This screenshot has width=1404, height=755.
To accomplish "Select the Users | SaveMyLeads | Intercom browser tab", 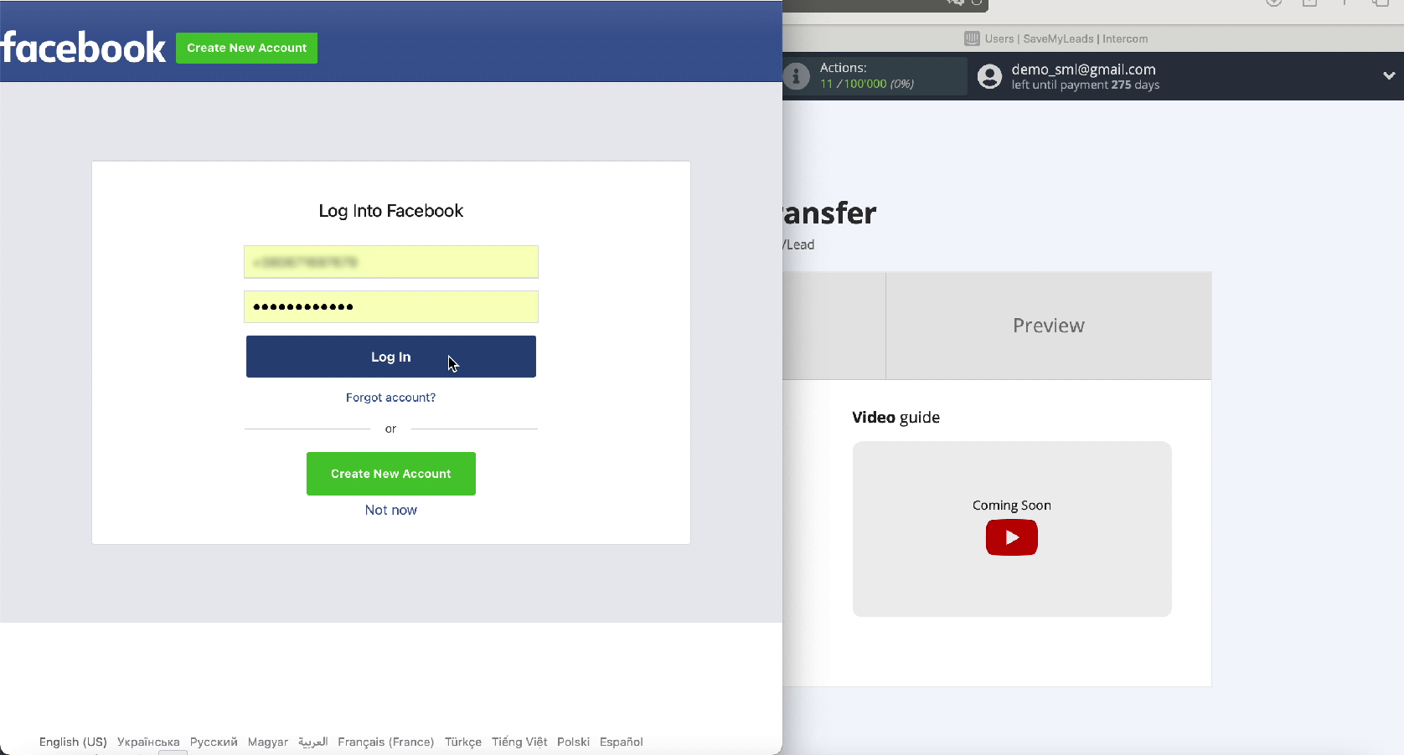I will click(1056, 39).
